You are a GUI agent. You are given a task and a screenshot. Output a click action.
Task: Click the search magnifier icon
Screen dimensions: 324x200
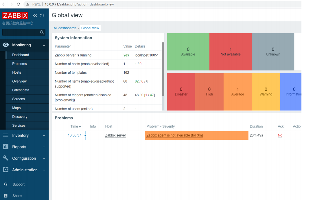(42, 32)
